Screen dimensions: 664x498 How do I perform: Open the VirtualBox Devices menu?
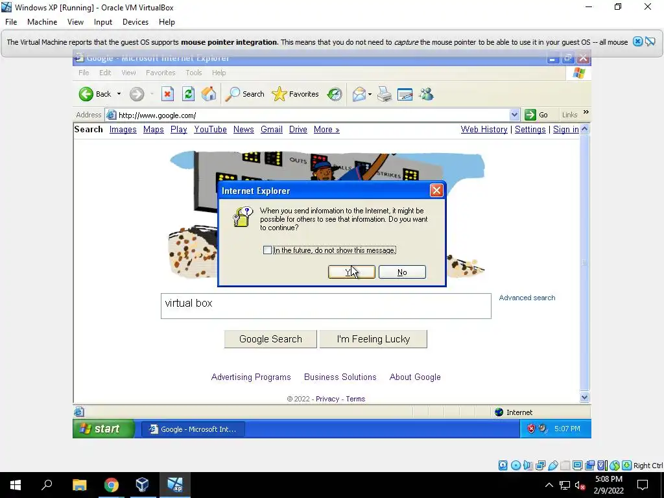[136, 22]
